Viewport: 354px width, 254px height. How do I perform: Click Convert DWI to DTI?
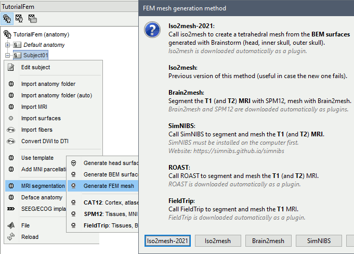tap(45, 142)
